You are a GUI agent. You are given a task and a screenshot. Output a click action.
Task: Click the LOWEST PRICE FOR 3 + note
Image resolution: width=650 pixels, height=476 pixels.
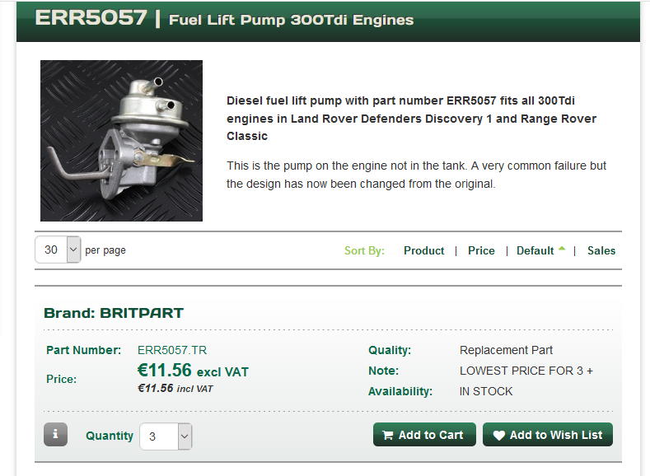tap(526, 371)
